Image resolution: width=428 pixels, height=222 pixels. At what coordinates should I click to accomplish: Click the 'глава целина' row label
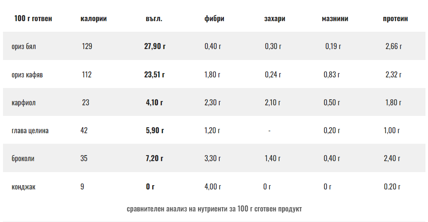click(30, 130)
